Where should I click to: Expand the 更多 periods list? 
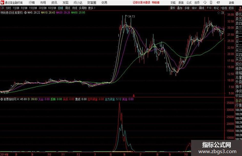pyautogui.click(x=92, y=8)
